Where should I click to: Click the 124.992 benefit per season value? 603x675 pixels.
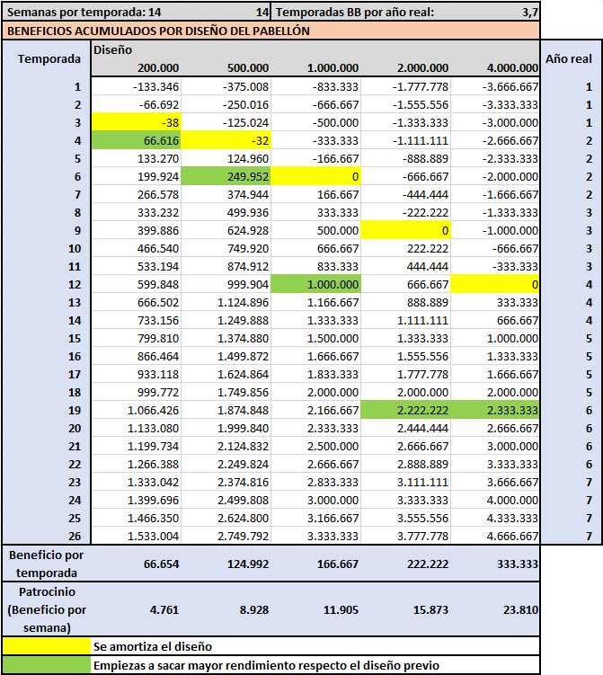coord(248,564)
